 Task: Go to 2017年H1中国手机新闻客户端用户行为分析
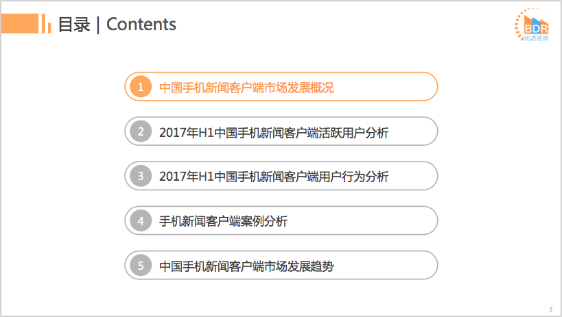click(x=273, y=177)
